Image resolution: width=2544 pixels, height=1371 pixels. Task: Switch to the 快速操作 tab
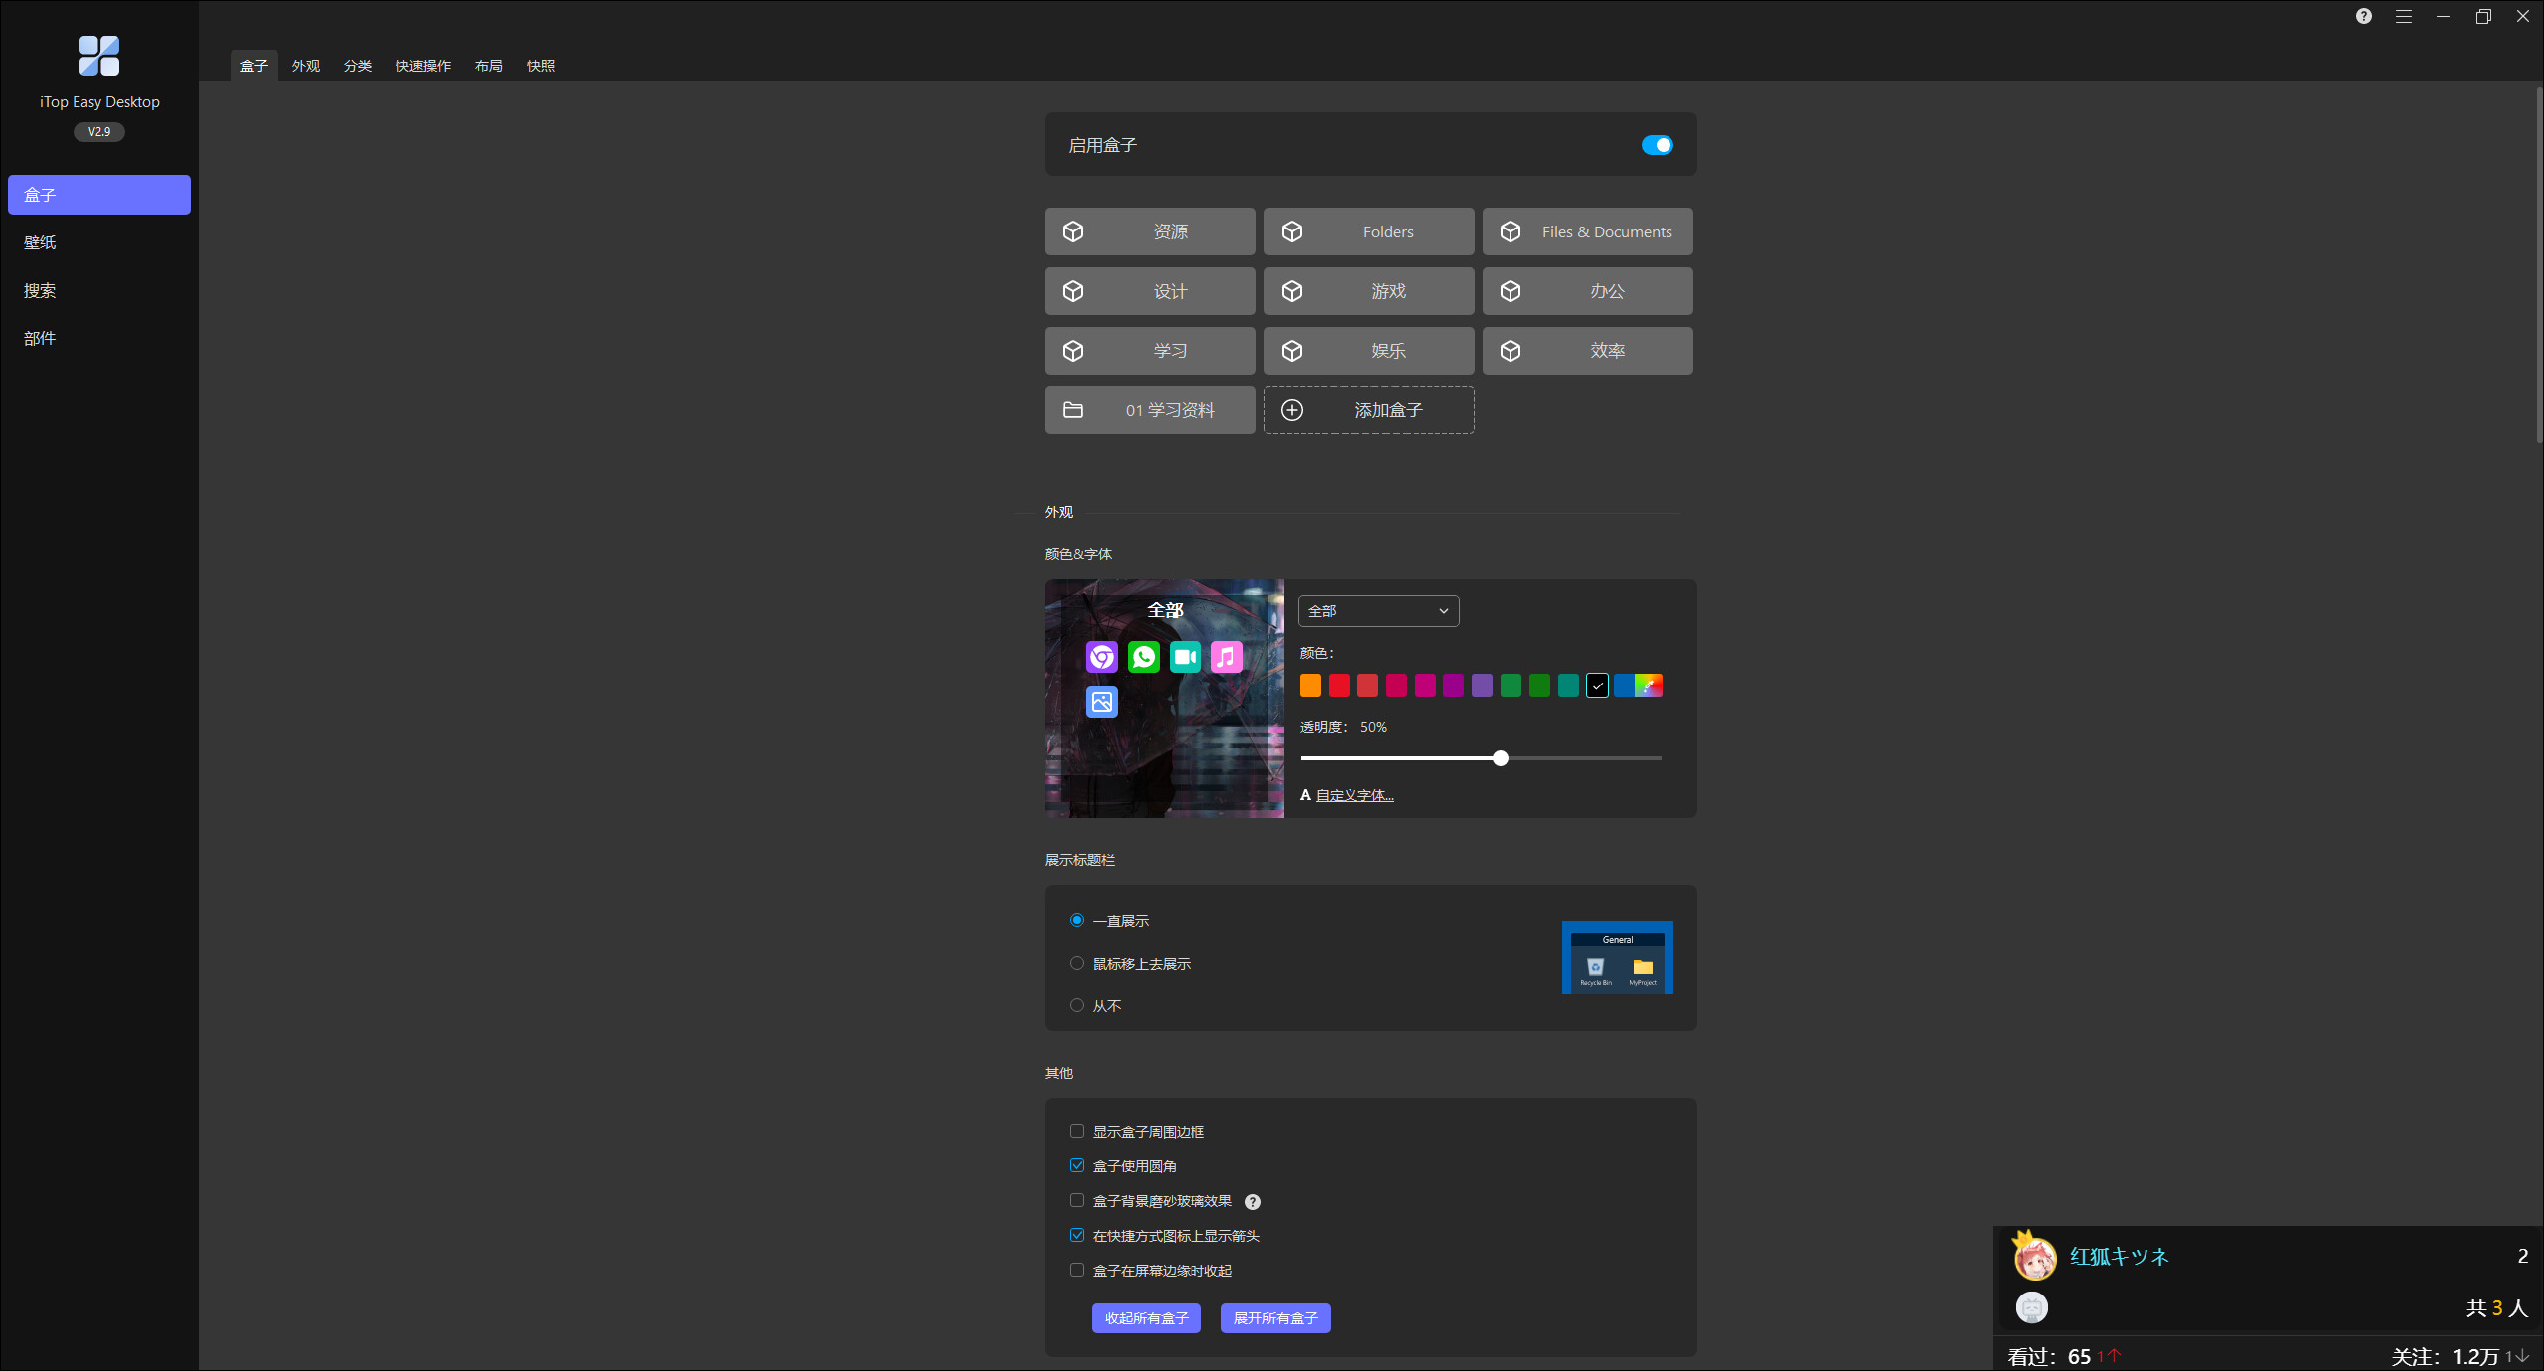(x=422, y=66)
